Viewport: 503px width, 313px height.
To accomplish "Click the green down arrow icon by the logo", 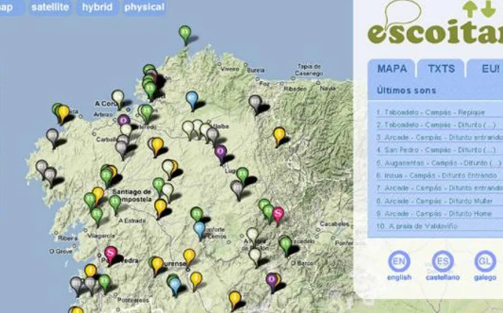I will tap(488, 8).
